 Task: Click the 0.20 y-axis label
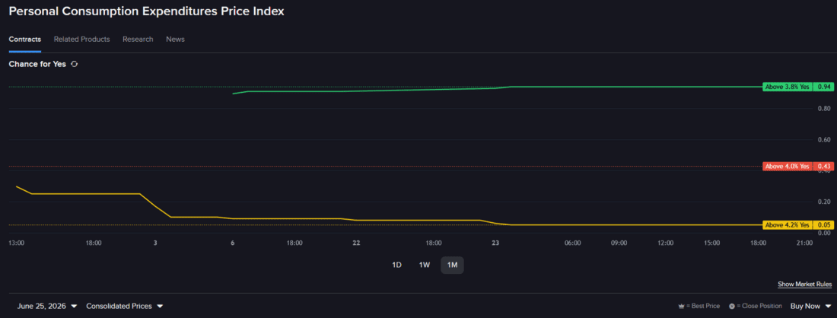(x=826, y=202)
